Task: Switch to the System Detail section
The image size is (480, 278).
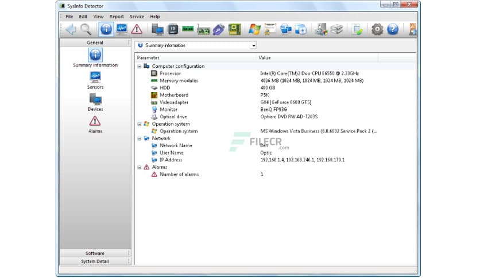Action: (95, 261)
